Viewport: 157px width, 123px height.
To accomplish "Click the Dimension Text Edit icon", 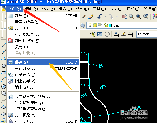I will coord(123,34).
